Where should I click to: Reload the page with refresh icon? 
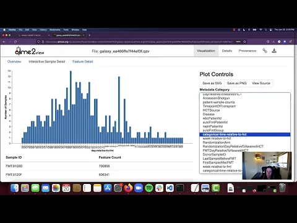15,42
